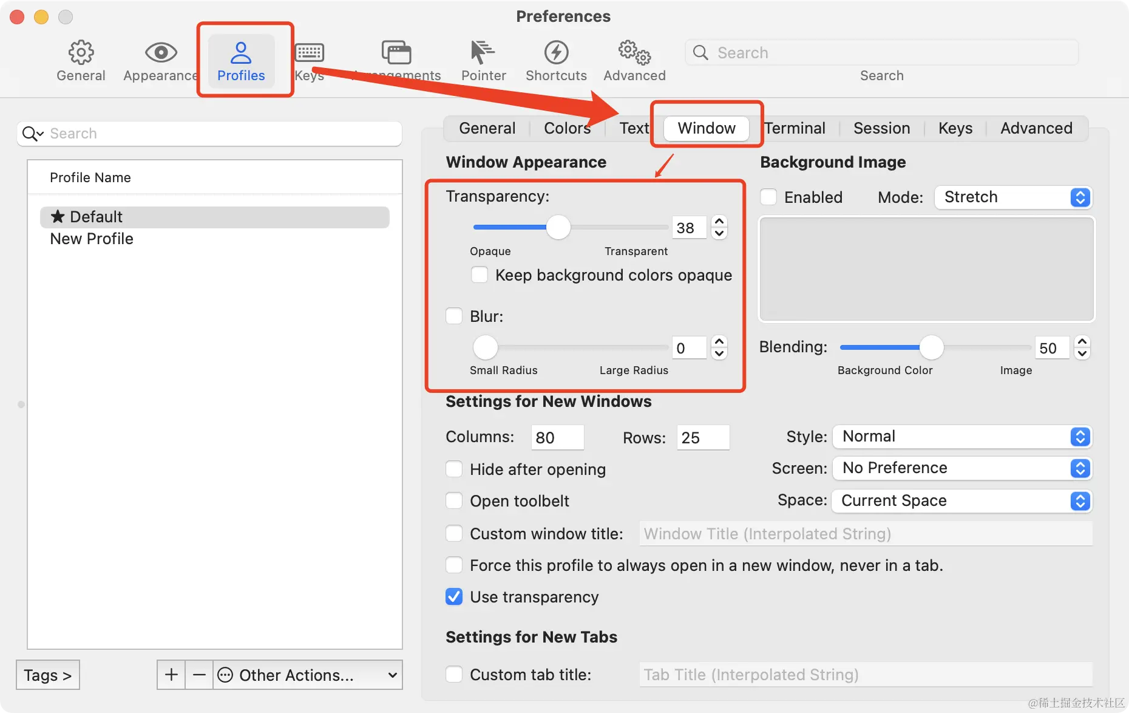Open the Pointer cursor icon
This screenshot has width=1129, height=713.
pos(483,53)
